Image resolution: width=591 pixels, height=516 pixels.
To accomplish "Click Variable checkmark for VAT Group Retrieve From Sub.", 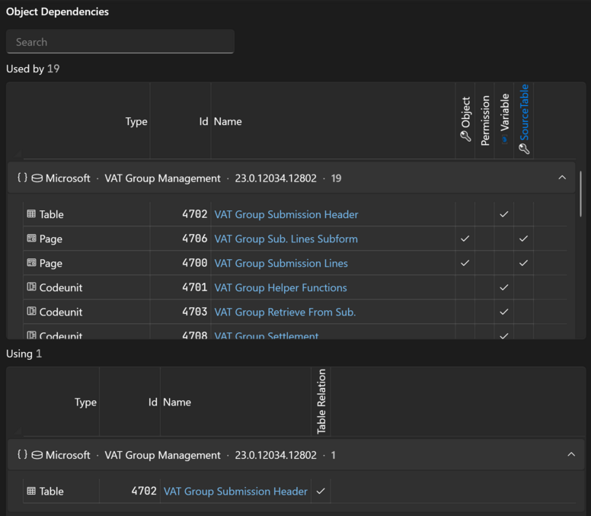I will coord(504,312).
